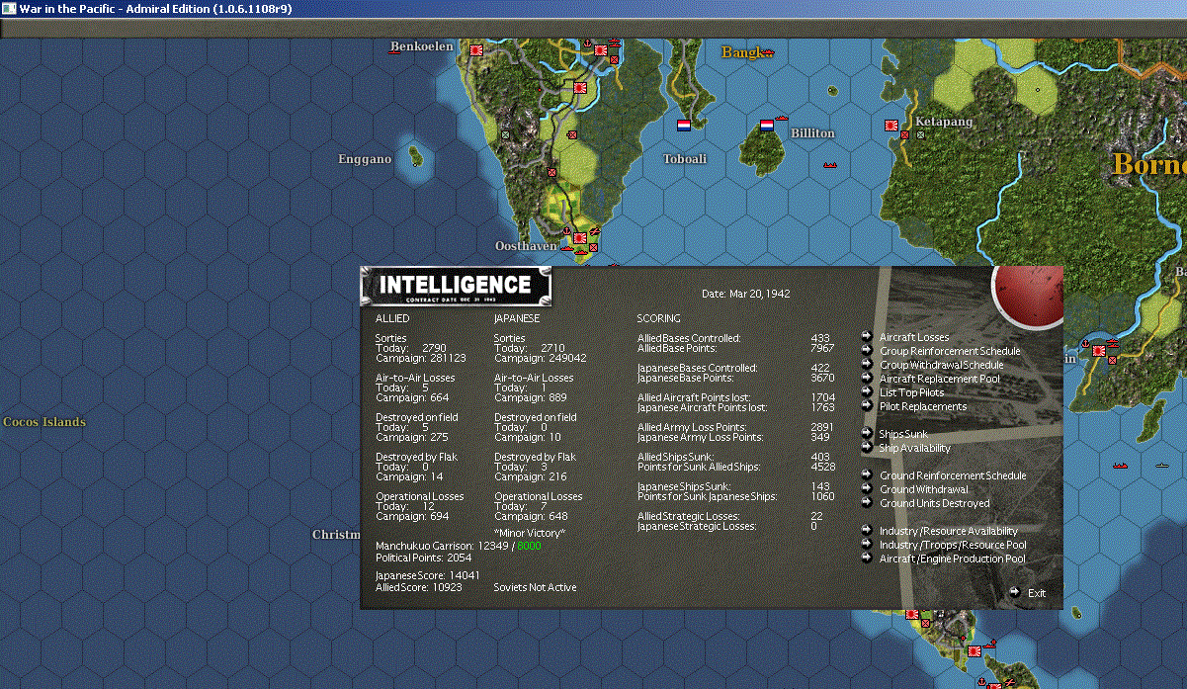Viewport: 1187px width, 689px height.
Task: Click the Billiton map label
Action: coord(812,132)
